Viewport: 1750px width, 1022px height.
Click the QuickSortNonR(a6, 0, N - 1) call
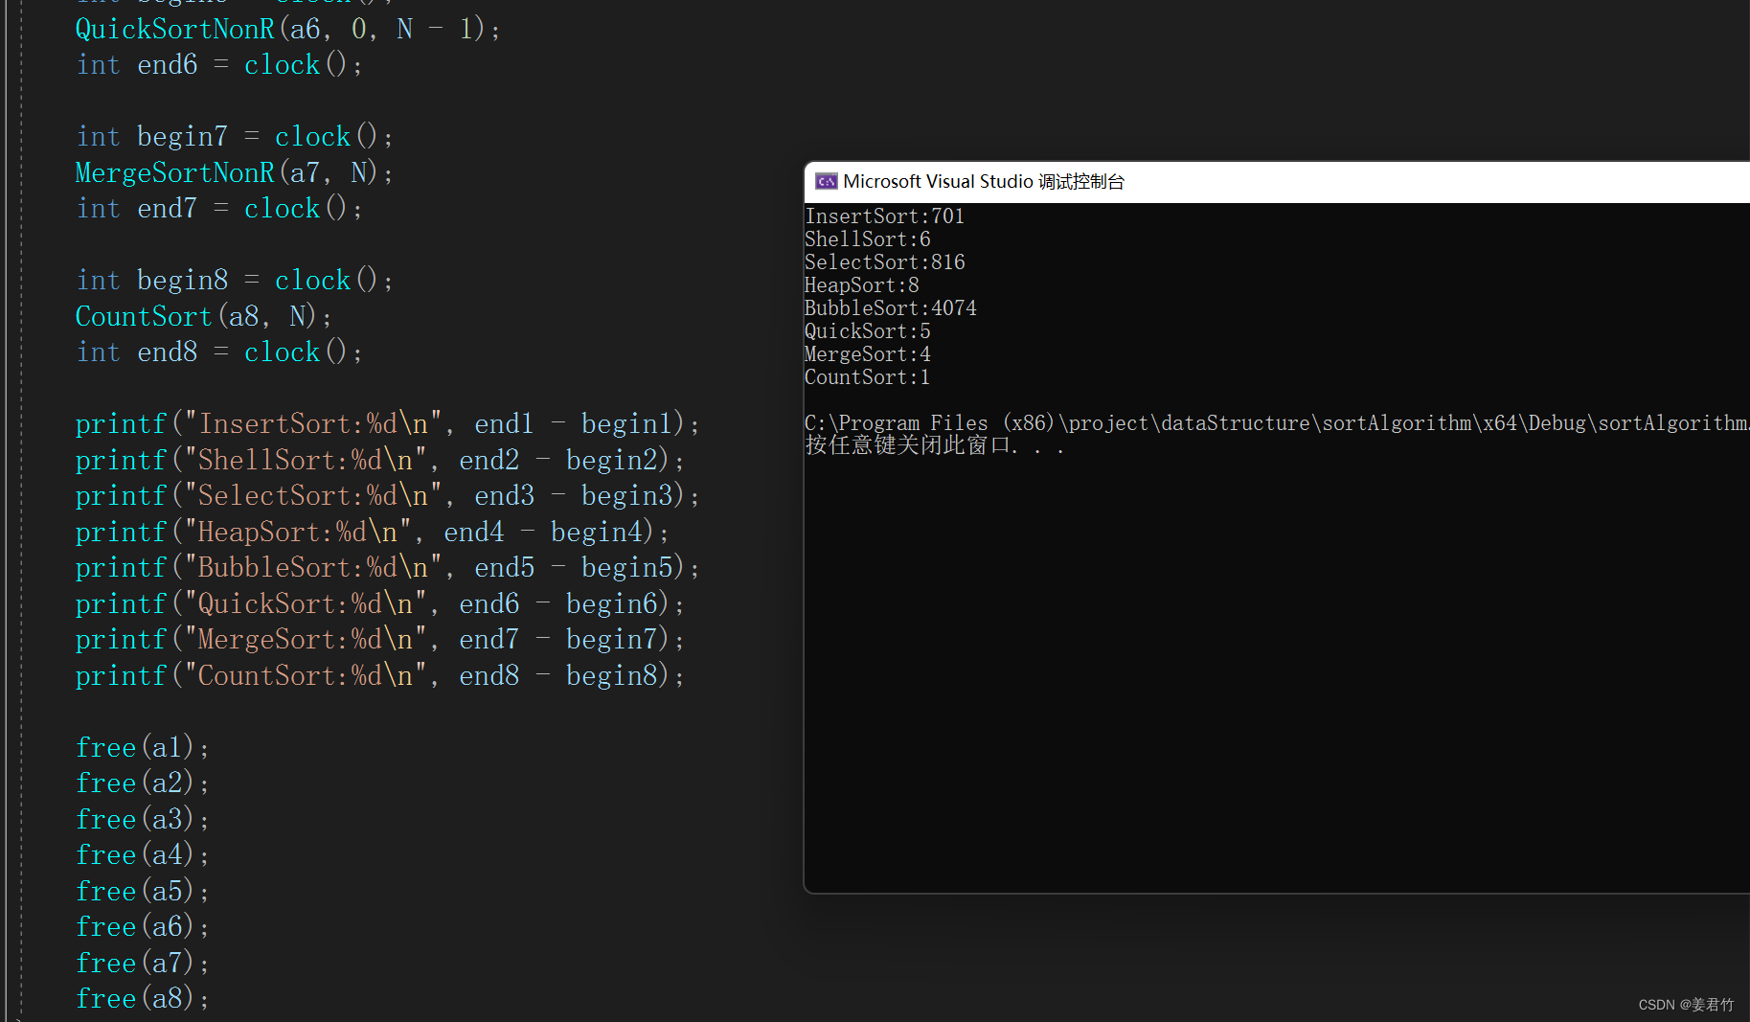point(287,29)
